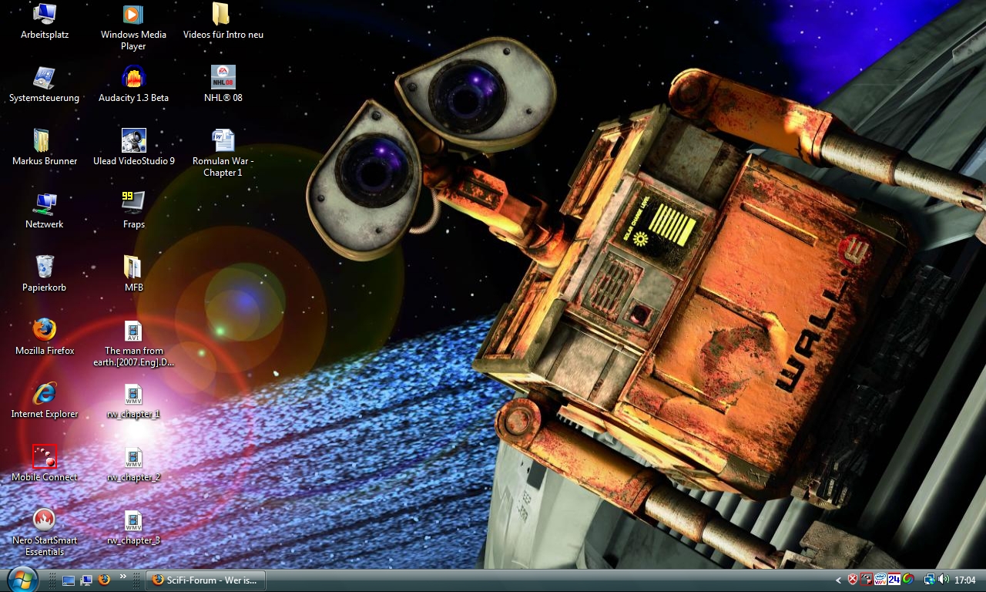The height and width of the screenshot is (592, 986).
Task: Click the volume speaker tray icon
Action: [944, 580]
